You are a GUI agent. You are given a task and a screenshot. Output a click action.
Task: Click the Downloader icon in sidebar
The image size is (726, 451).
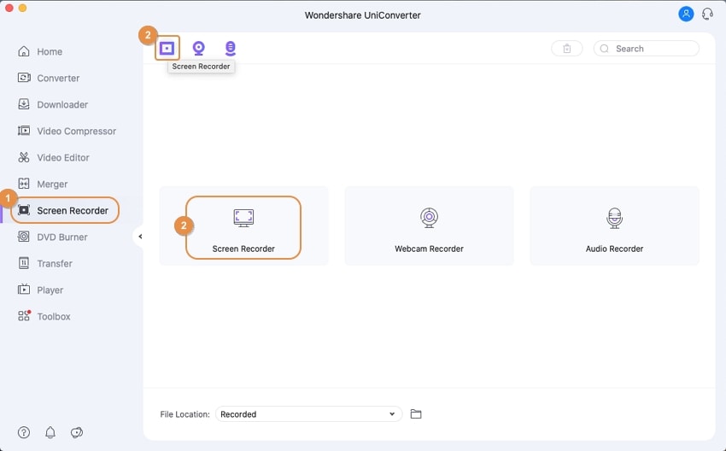coord(24,104)
